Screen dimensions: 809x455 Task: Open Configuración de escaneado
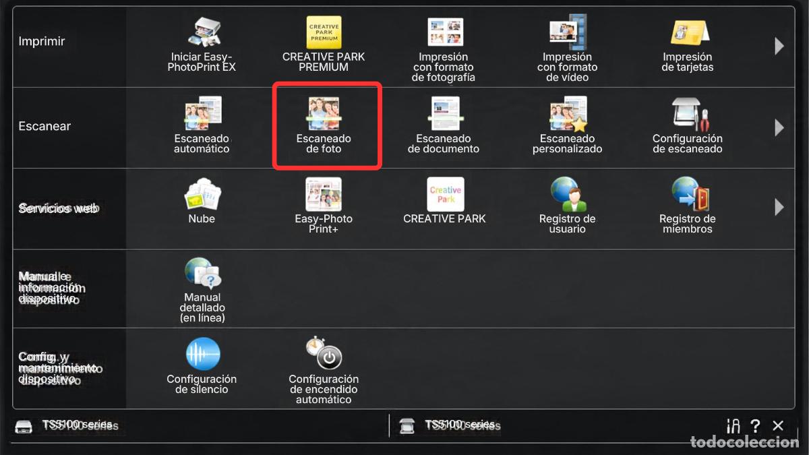pyautogui.click(x=688, y=125)
